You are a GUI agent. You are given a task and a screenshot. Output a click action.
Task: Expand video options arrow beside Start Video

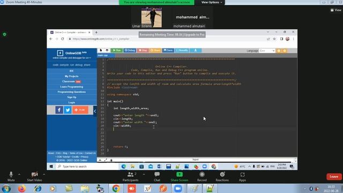click(44, 174)
